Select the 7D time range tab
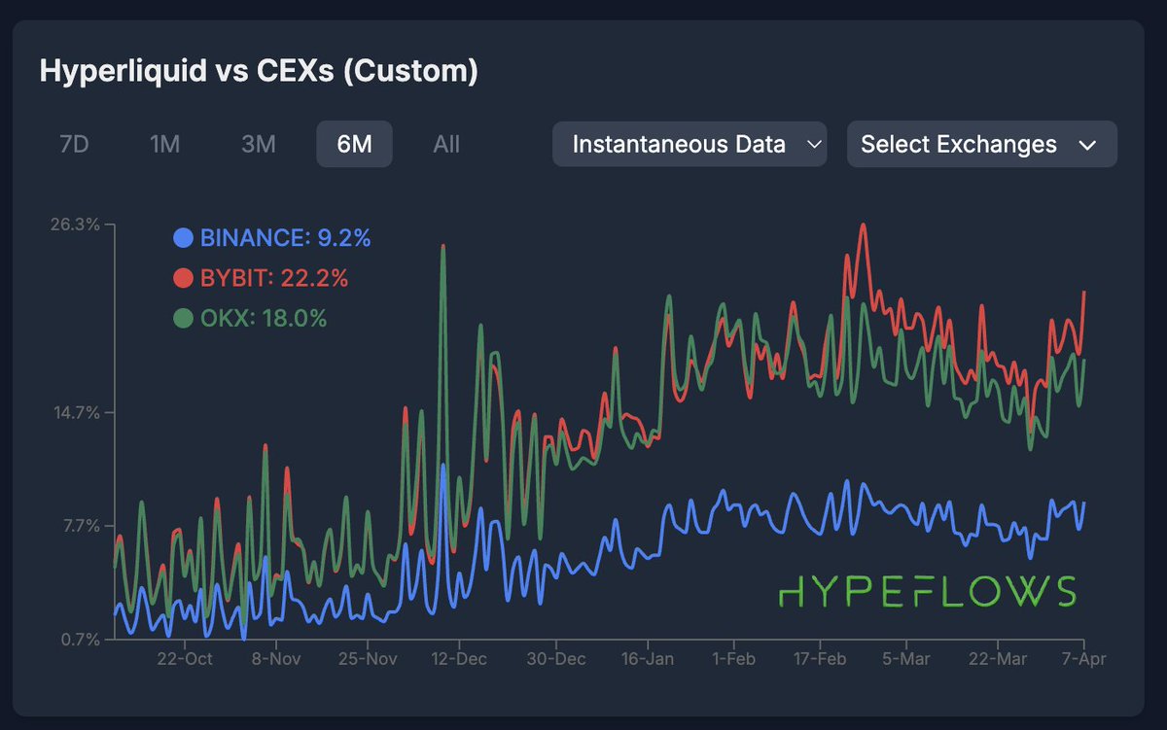Screen dimensions: 1167x730 click(x=74, y=145)
